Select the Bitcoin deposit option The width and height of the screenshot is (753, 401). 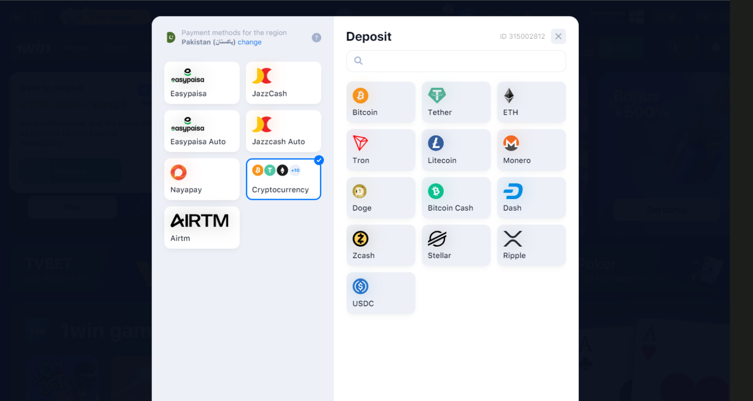(x=381, y=102)
